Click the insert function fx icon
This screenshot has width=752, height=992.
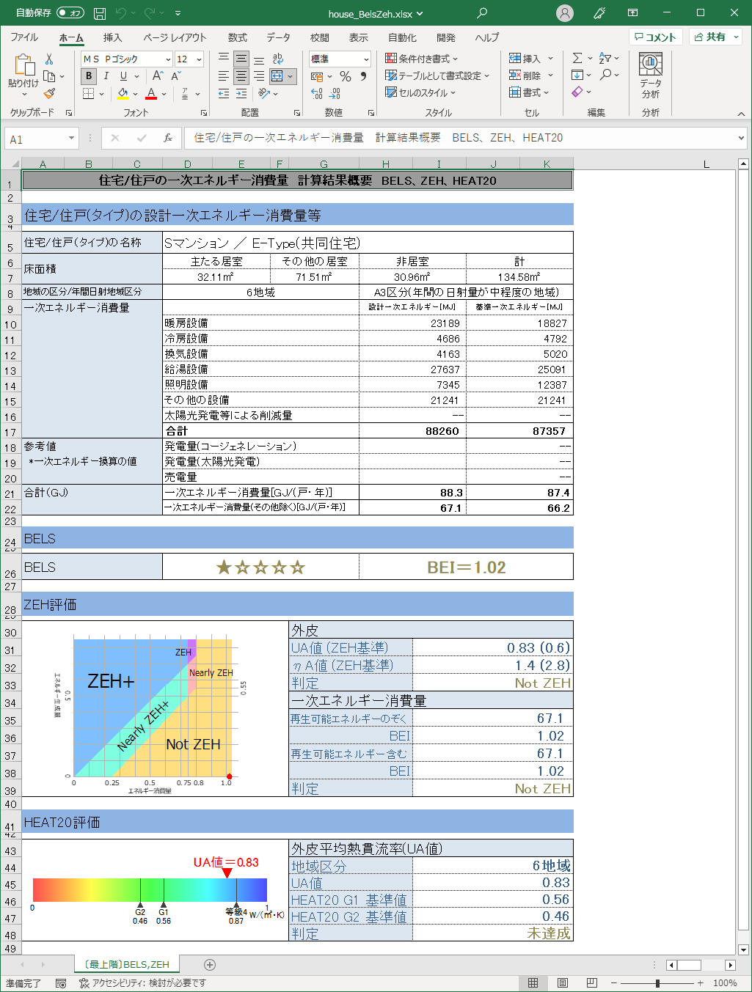pyautogui.click(x=168, y=138)
